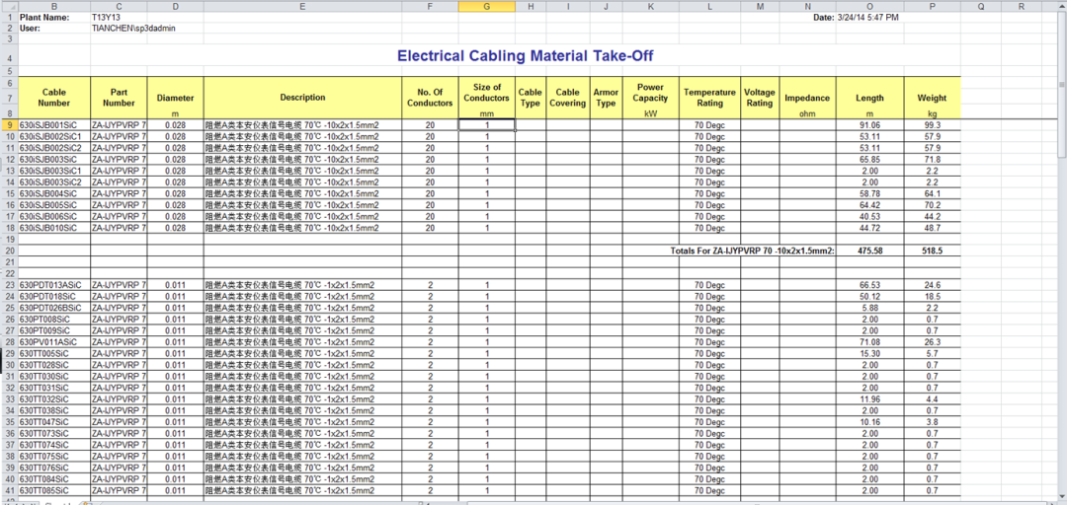This screenshot has width=1067, height=505.
Task: Click the 'Description' column heading
Action: [x=302, y=98]
